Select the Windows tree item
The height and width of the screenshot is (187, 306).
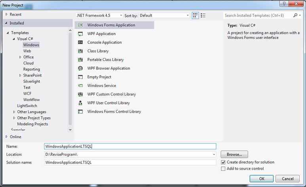31,45
